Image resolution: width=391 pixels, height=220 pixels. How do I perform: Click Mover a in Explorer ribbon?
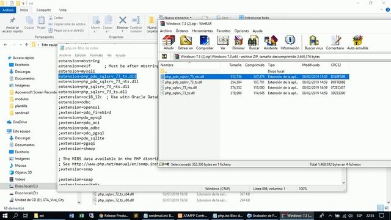tap(95, 24)
